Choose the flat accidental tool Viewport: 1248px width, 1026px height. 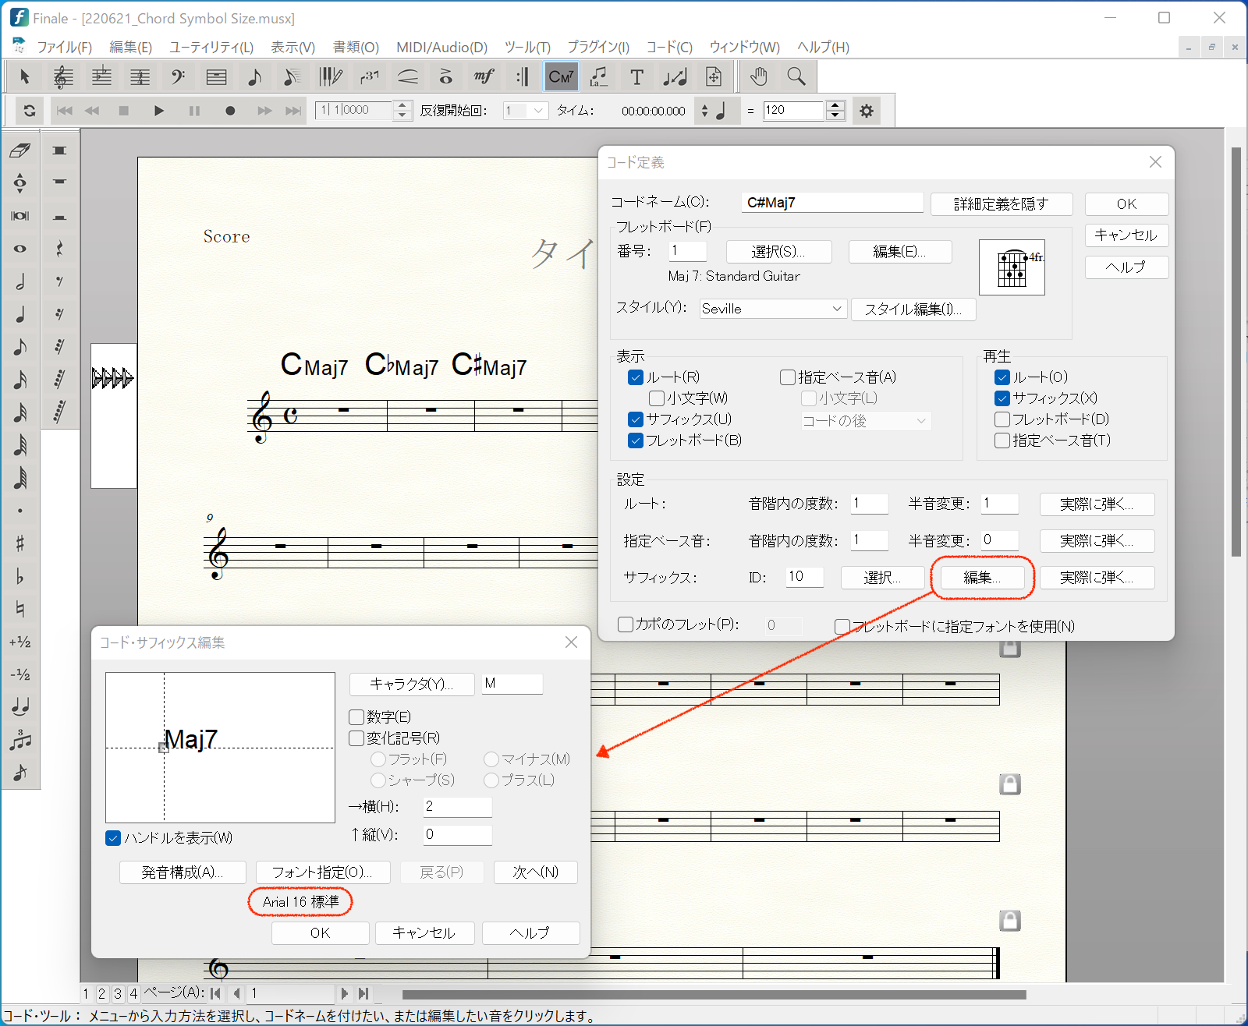pyautogui.click(x=20, y=576)
